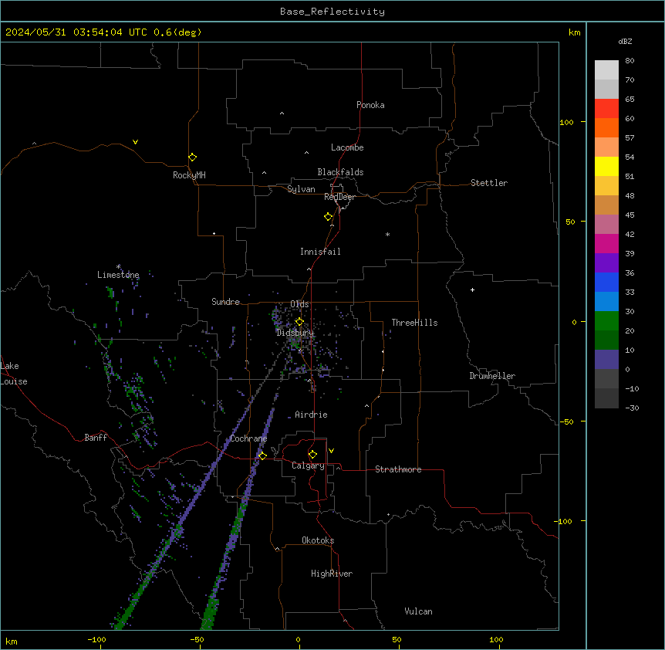The width and height of the screenshot is (665, 650).
Task: Pick the slate purple 10–0 dBZ legend swatch
Action: [x=606, y=360]
